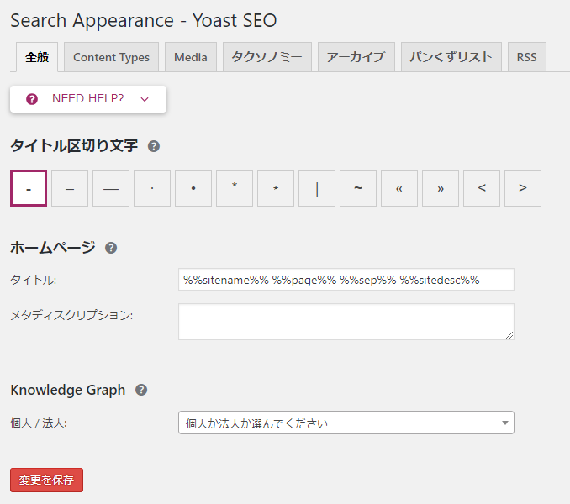
Task: Choose the less-than sign separator
Action: [482, 188]
